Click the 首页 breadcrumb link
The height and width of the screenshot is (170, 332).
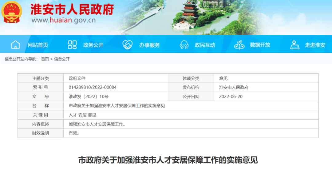[45, 59]
